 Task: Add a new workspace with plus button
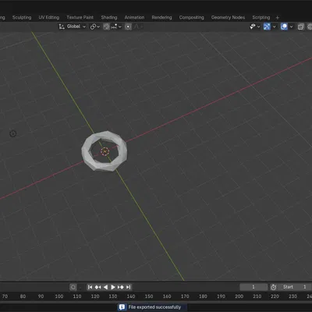(x=277, y=18)
